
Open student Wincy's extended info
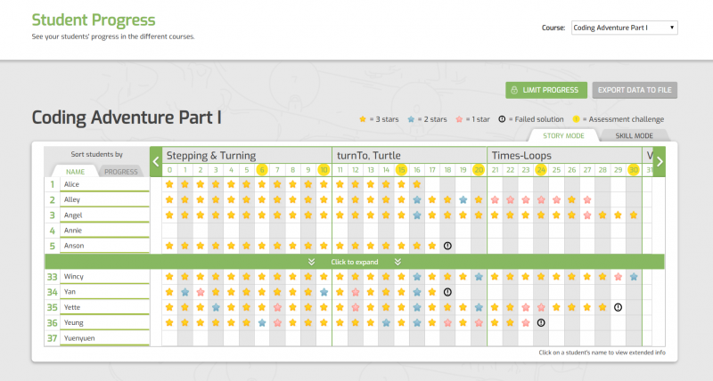click(x=74, y=277)
